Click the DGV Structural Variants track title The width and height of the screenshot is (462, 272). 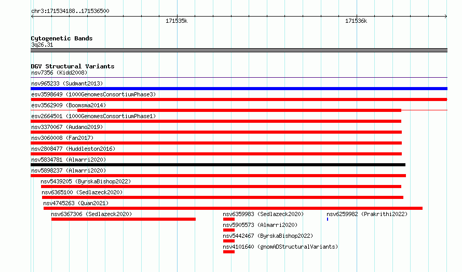pos(73,66)
